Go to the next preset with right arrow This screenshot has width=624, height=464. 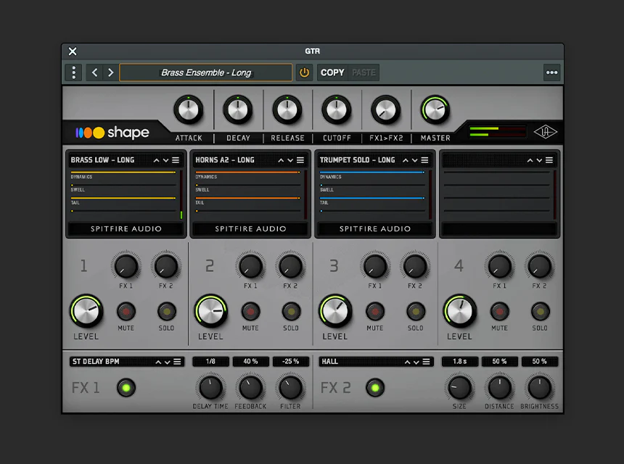coord(110,72)
